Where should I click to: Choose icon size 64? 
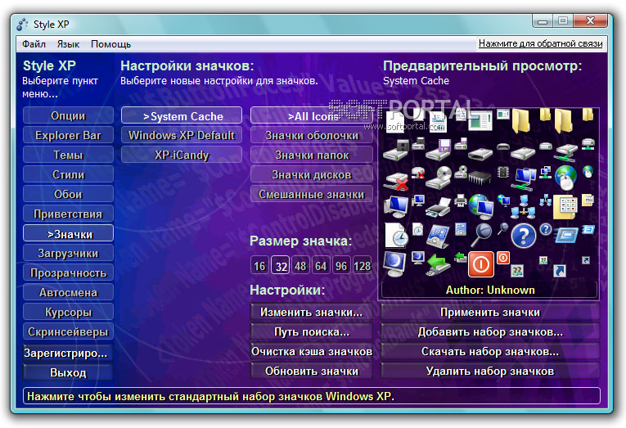pos(321,265)
